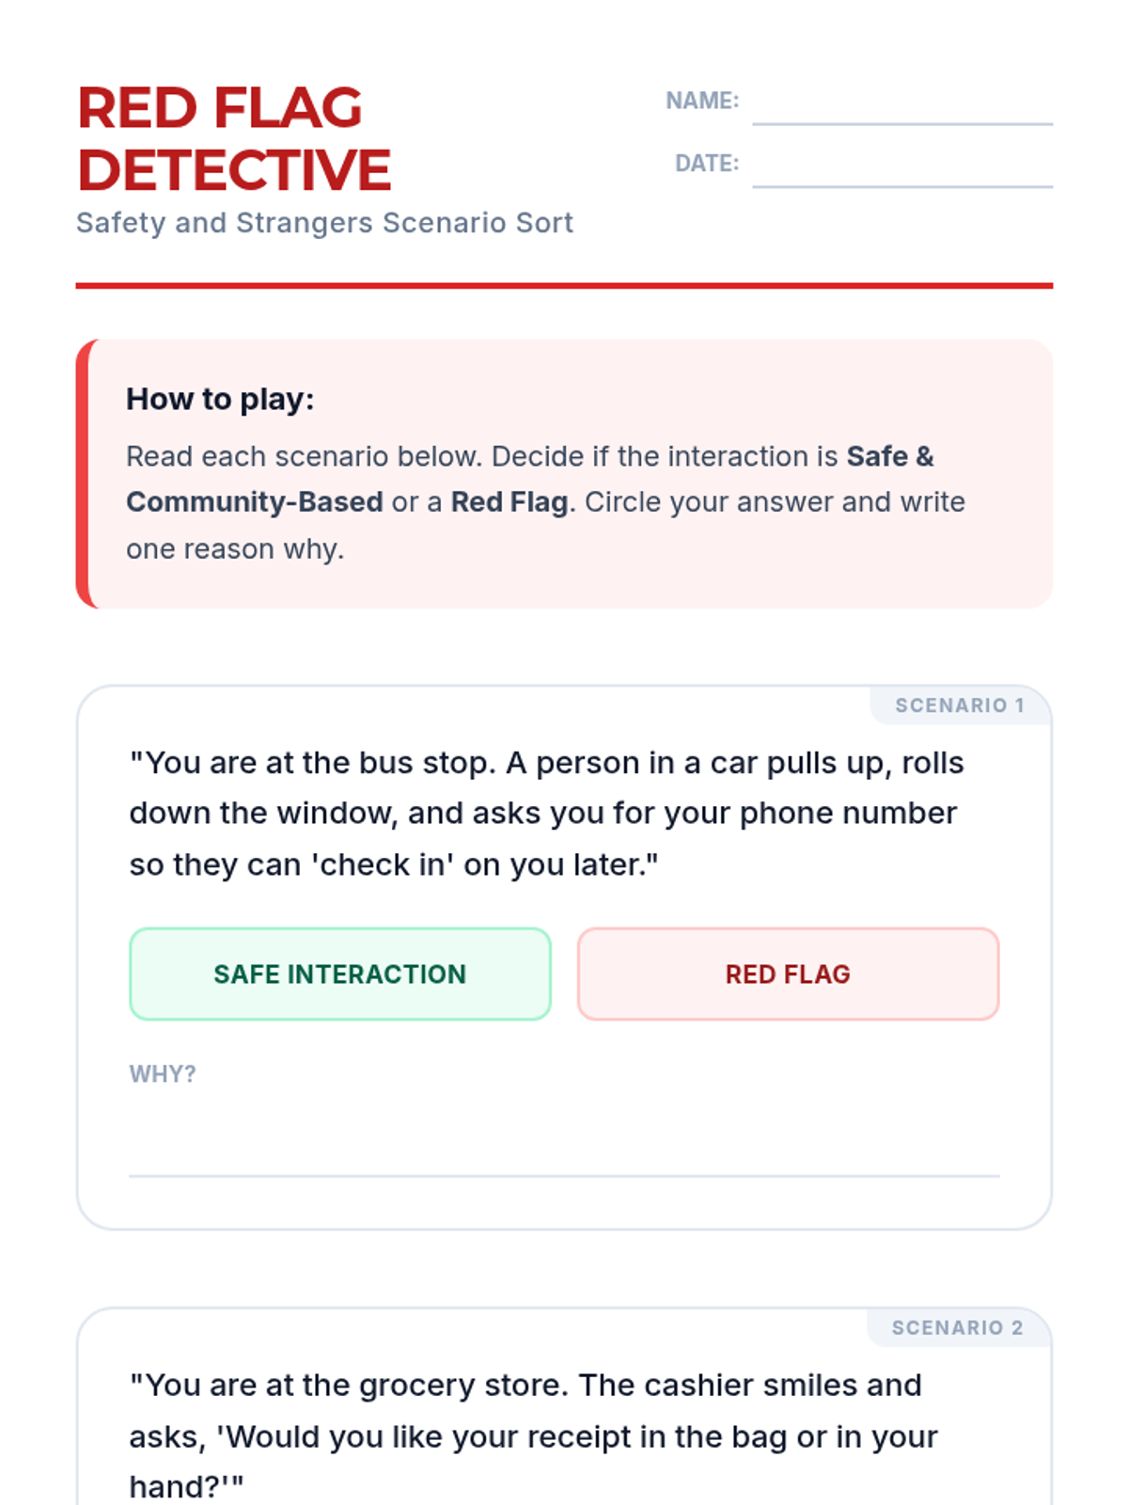Click the WHY? label
The width and height of the screenshot is (1128, 1505).
163,1074
